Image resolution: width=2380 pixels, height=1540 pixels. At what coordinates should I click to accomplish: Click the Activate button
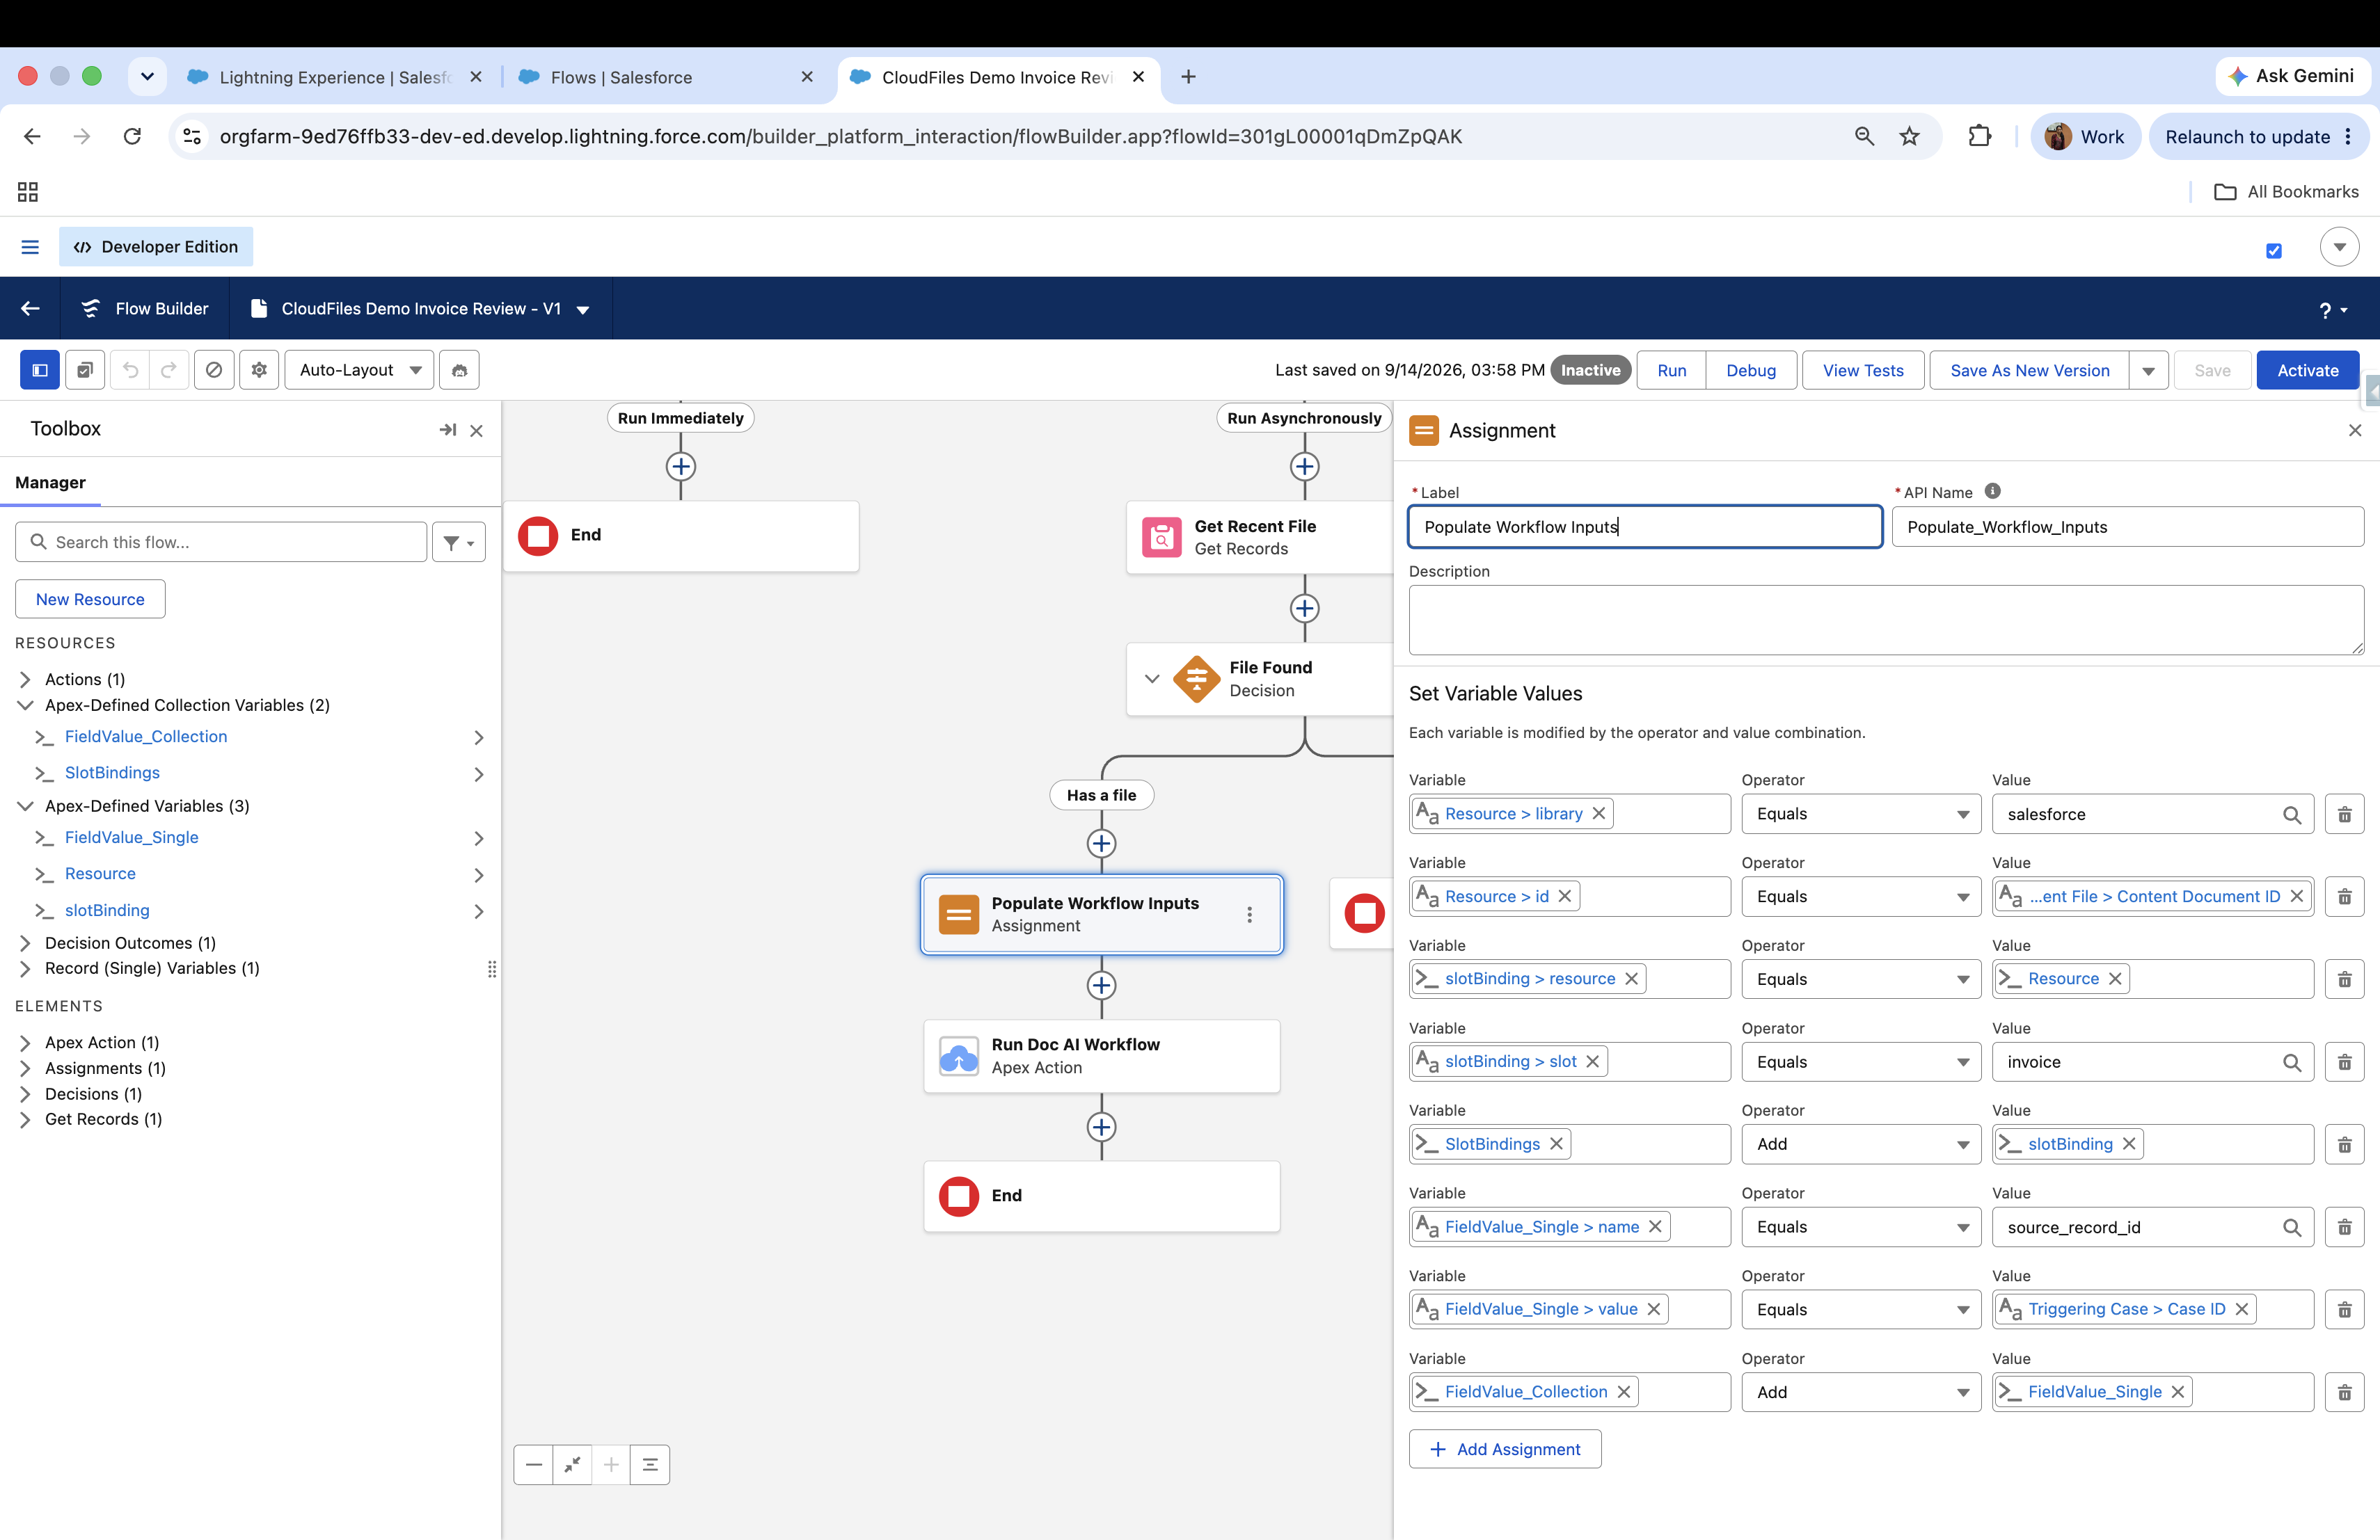tap(2307, 371)
